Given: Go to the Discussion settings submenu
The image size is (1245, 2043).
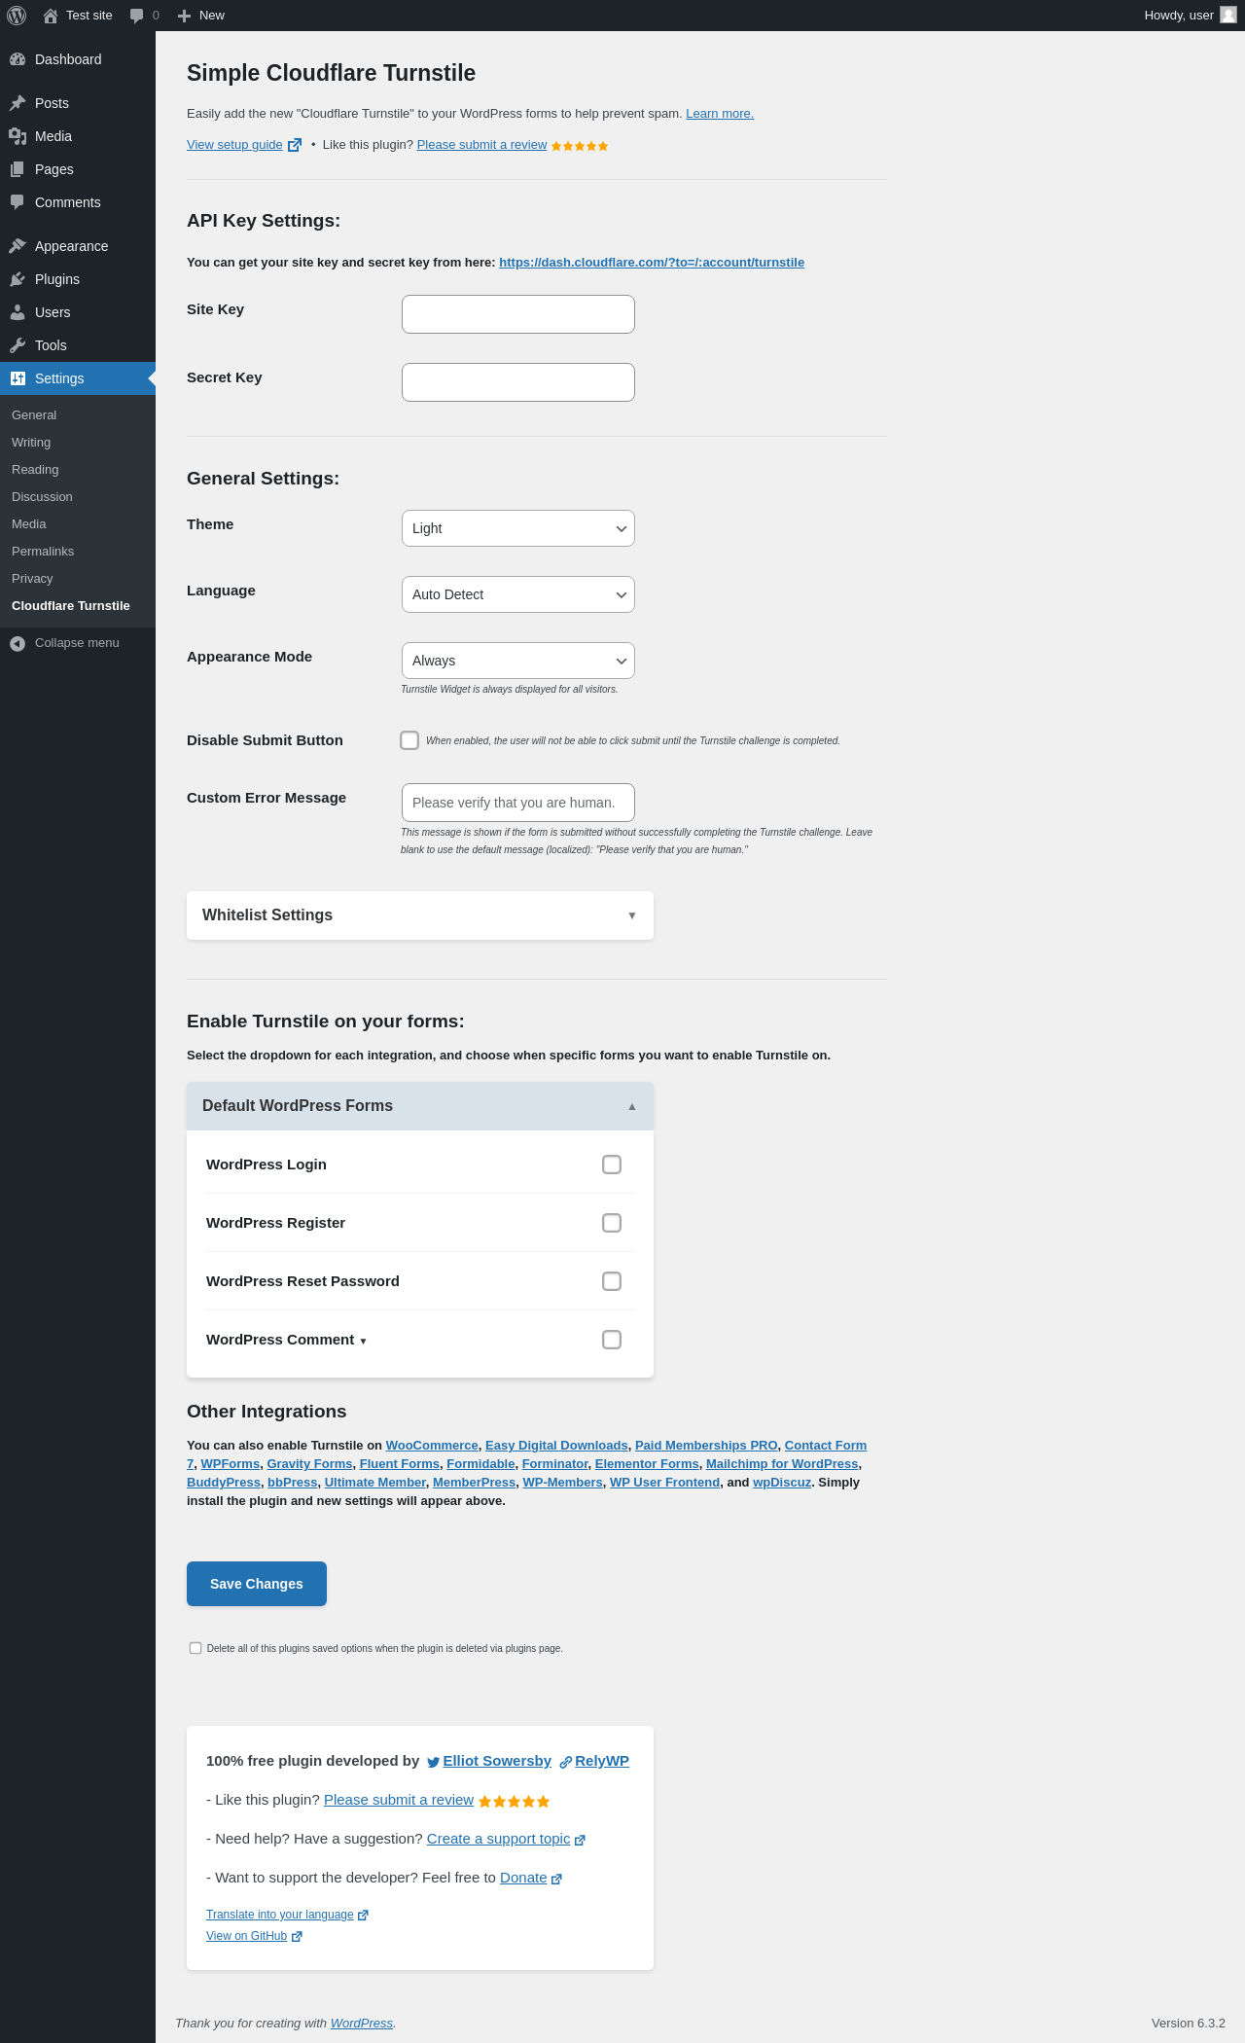Looking at the screenshot, I should pos(42,497).
